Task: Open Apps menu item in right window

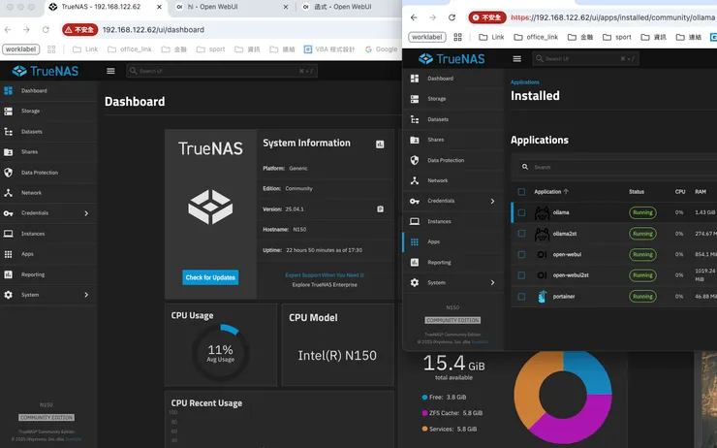Action: 452,241
